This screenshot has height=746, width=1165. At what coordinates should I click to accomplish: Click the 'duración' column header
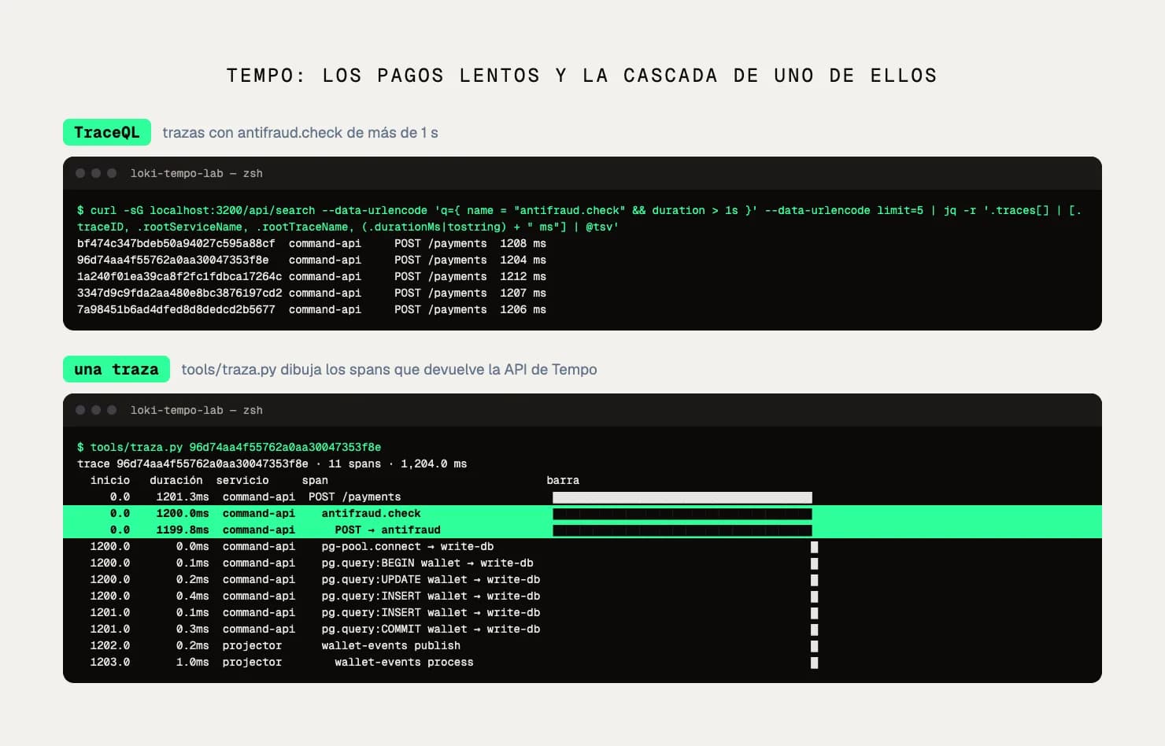click(x=176, y=481)
